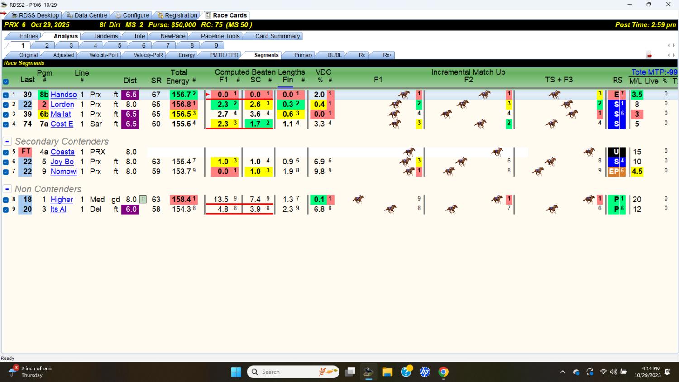
Task: Open the Handso horse link
Action: pos(63,95)
